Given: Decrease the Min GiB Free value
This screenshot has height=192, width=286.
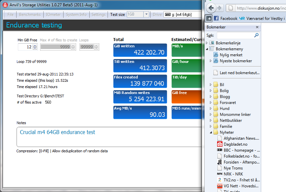Looking at the screenshot, I should point(35,48).
